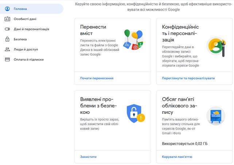Click the Люди й доступ people icon
Screen dimensions: 234x165
pyautogui.click(x=7, y=49)
